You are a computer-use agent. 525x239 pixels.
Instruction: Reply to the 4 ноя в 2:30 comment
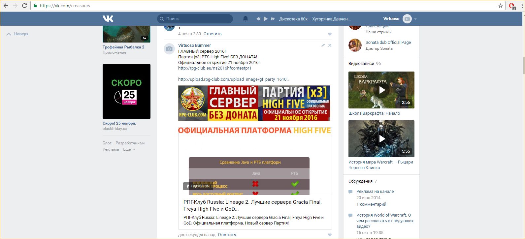coord(213,34)
